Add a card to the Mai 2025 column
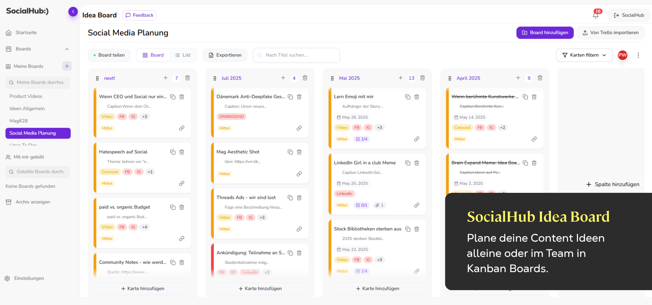The height and width of the screenshot is (305, 652). [x=401, y=78]
